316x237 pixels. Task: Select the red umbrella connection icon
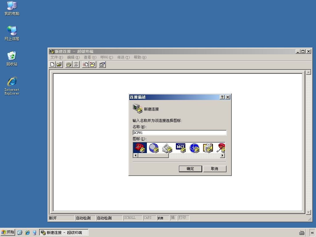point(221,148)
